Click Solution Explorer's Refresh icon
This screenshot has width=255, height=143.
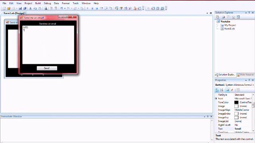[228, 17]
